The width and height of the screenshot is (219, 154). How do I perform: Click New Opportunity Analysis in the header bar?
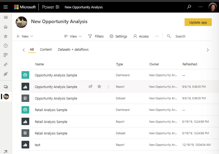coord(84,7)
